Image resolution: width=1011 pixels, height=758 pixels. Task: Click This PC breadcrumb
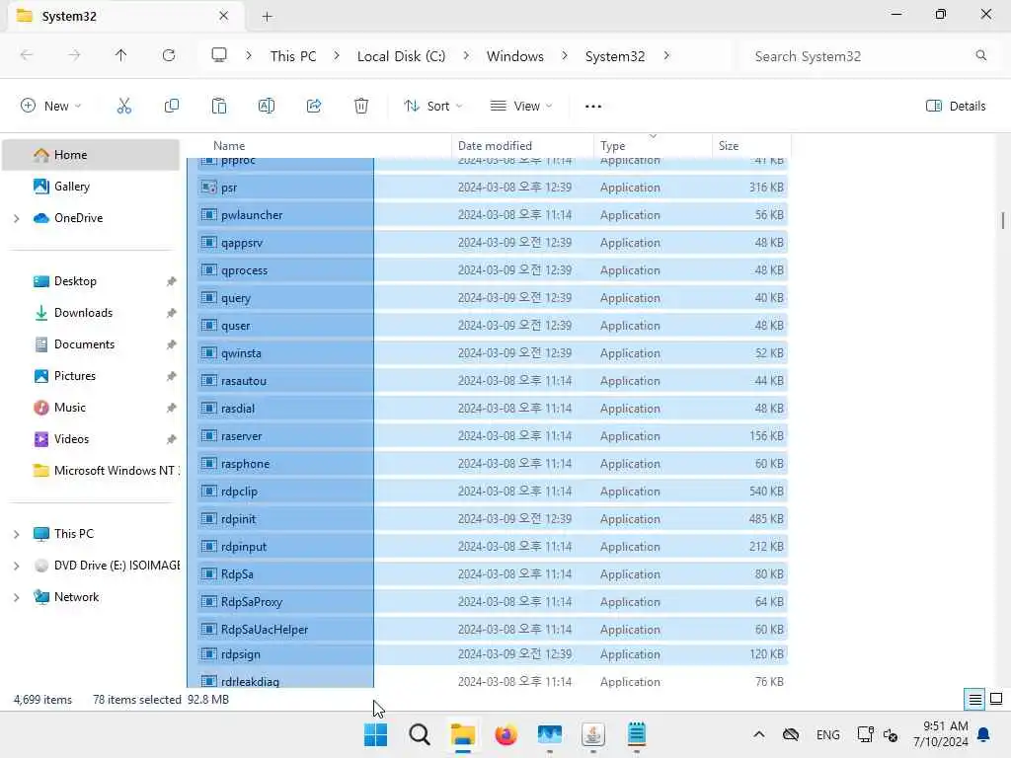click(x=293, y=56)
